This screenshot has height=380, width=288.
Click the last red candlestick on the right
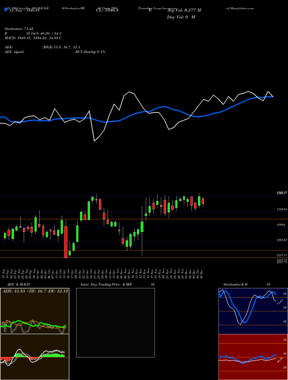(x=203, y=201)
